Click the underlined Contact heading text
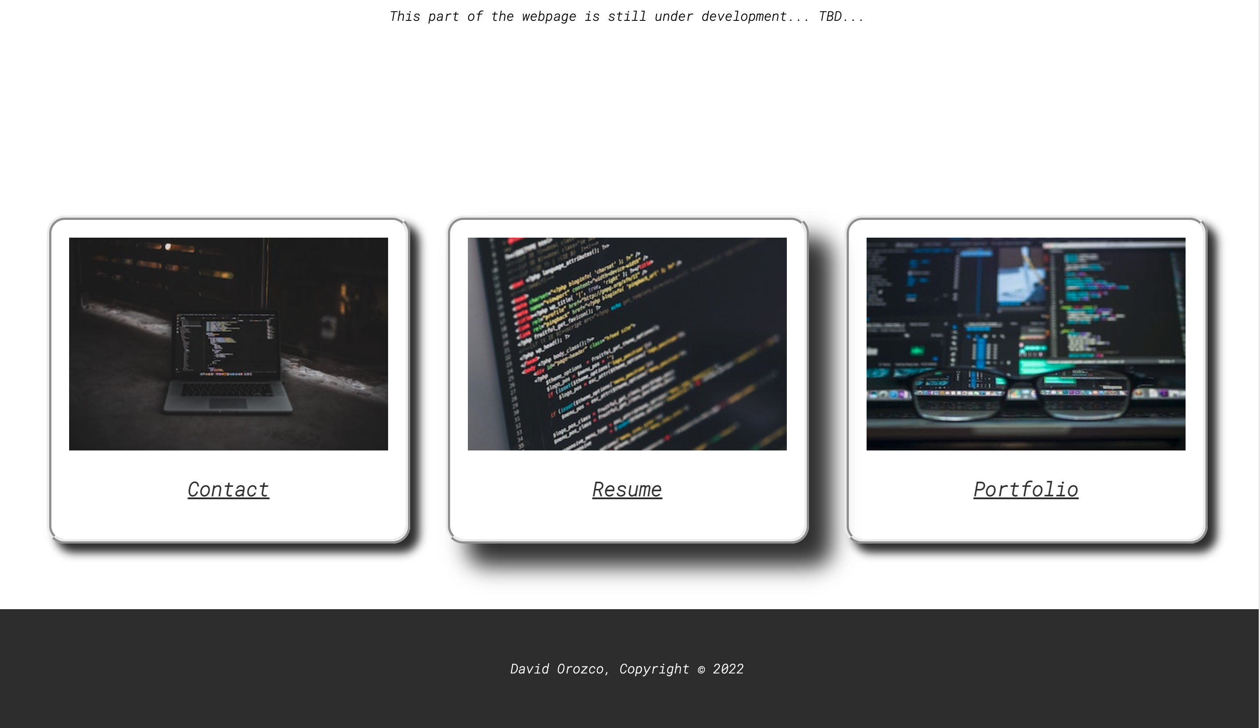 228,489
